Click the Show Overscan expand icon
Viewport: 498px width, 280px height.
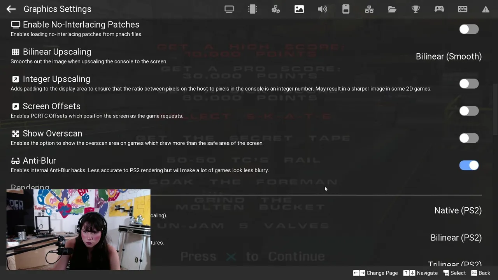[16, 133]
